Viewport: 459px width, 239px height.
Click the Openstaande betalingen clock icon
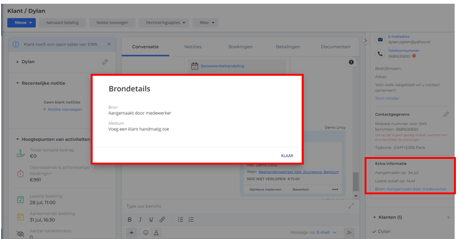point(20,173)
